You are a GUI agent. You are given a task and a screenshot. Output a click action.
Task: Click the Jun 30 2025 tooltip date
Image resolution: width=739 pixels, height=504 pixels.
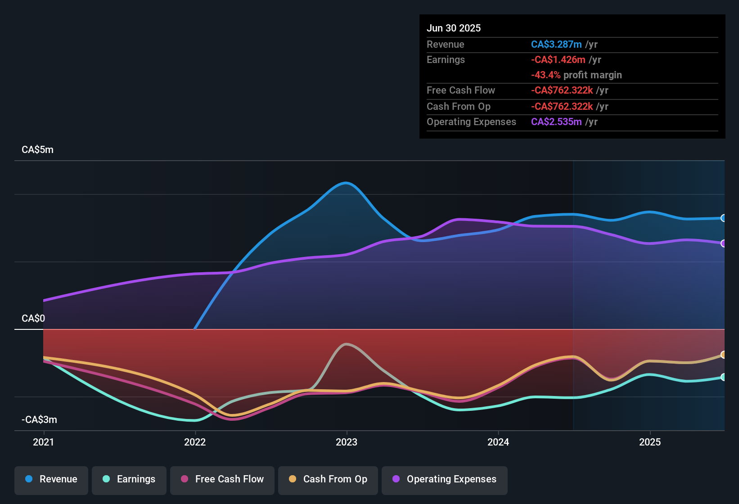(x=454, y=28)
